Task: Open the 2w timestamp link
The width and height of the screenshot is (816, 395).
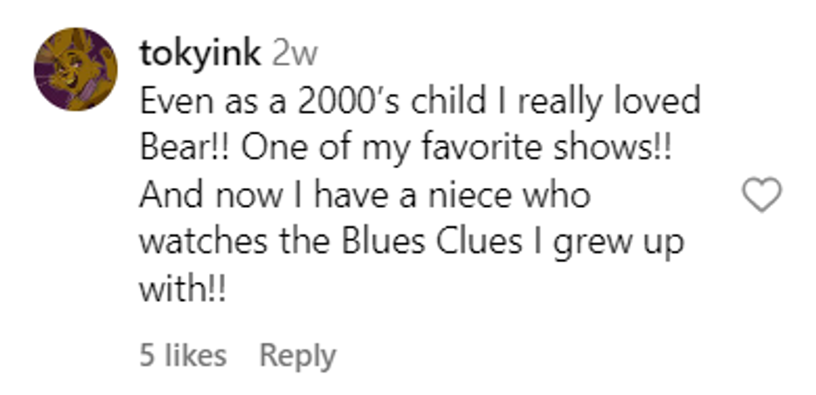Action: (296, 54)
